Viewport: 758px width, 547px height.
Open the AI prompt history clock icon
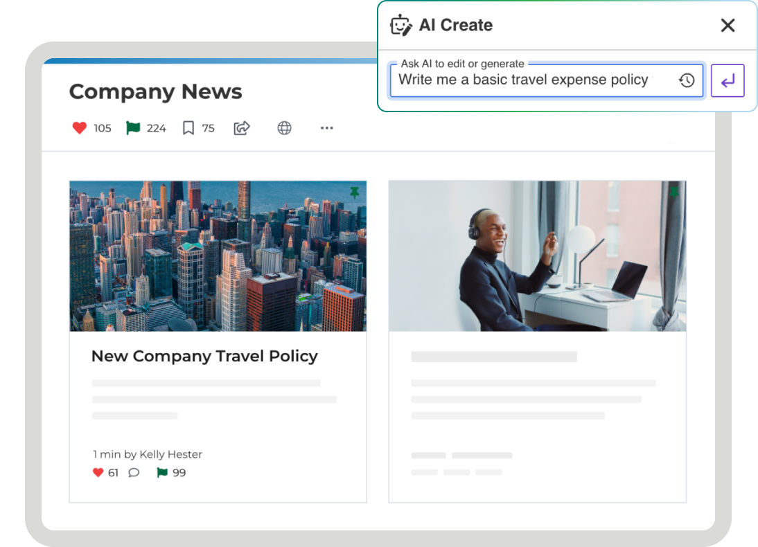(686, 80)
